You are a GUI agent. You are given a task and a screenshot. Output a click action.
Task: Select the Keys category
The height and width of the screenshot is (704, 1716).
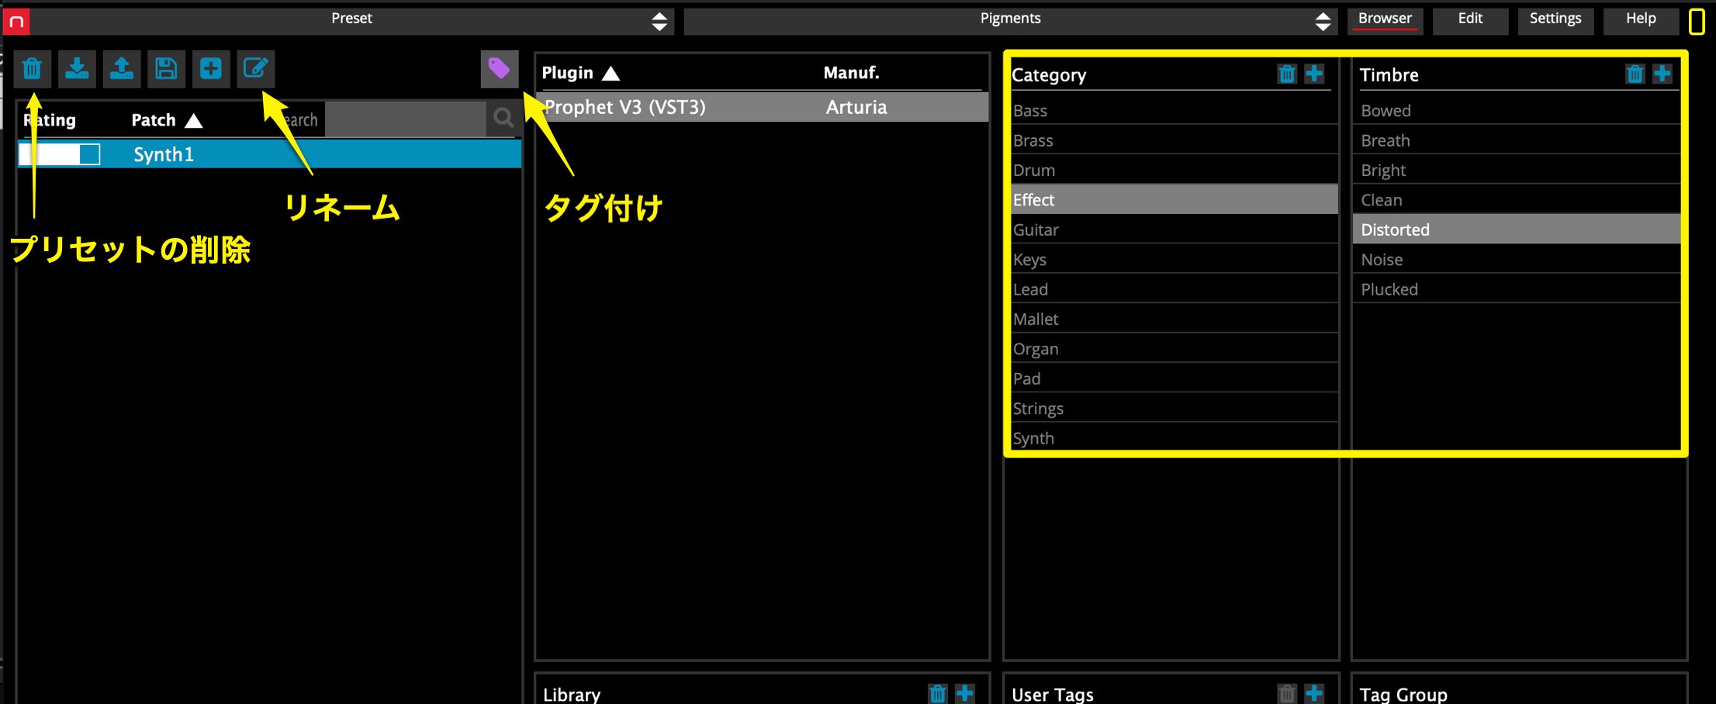1175,259
